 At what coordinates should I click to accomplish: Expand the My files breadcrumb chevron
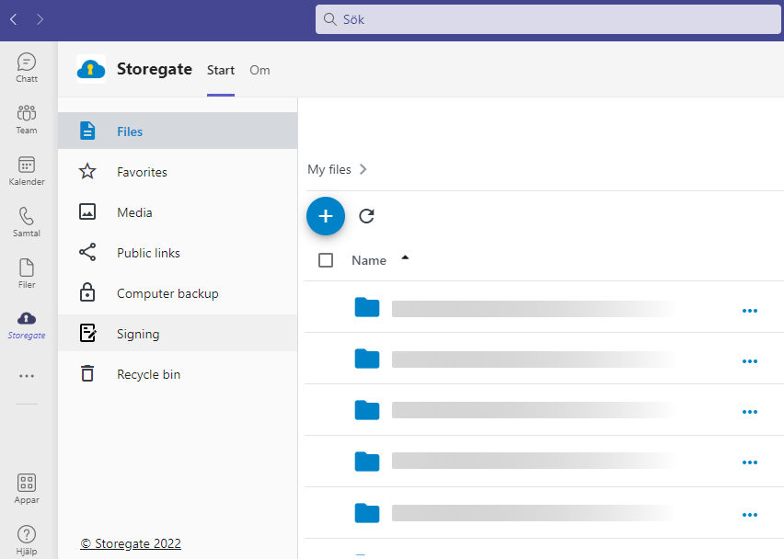point(363,169)
